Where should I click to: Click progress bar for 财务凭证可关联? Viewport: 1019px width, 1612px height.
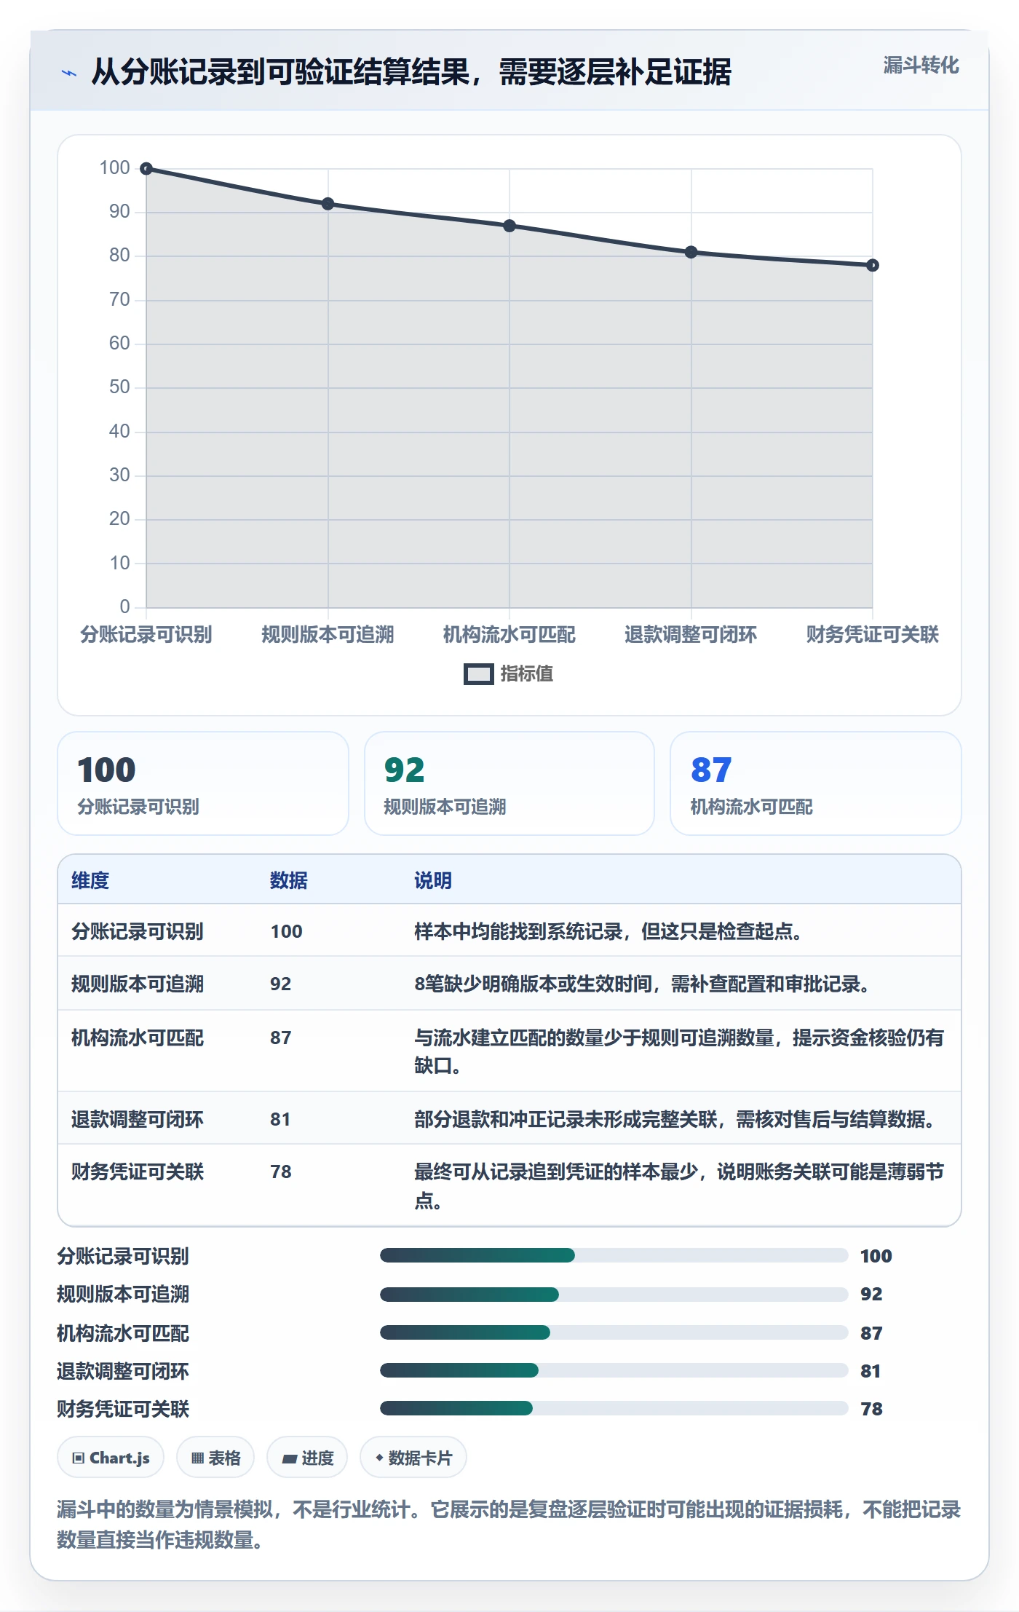coord(614,1408)
